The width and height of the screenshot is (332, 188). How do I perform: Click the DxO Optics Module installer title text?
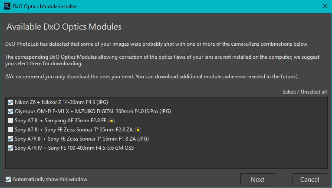pyautogui.click(x=45, y=7)
